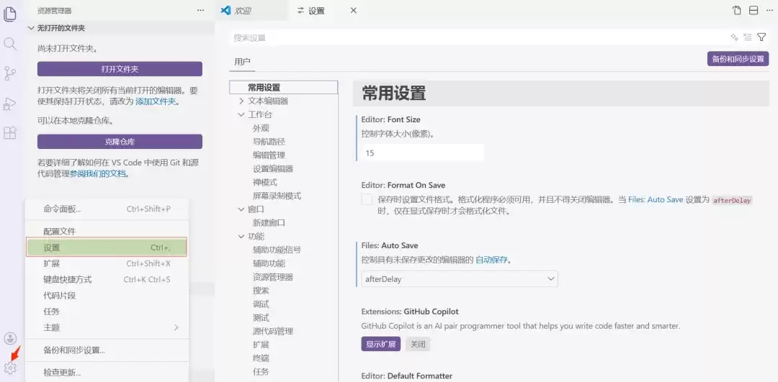Open the Extensions view icon
Viewport: 778px width, 382px height.
tap(10, 133)
